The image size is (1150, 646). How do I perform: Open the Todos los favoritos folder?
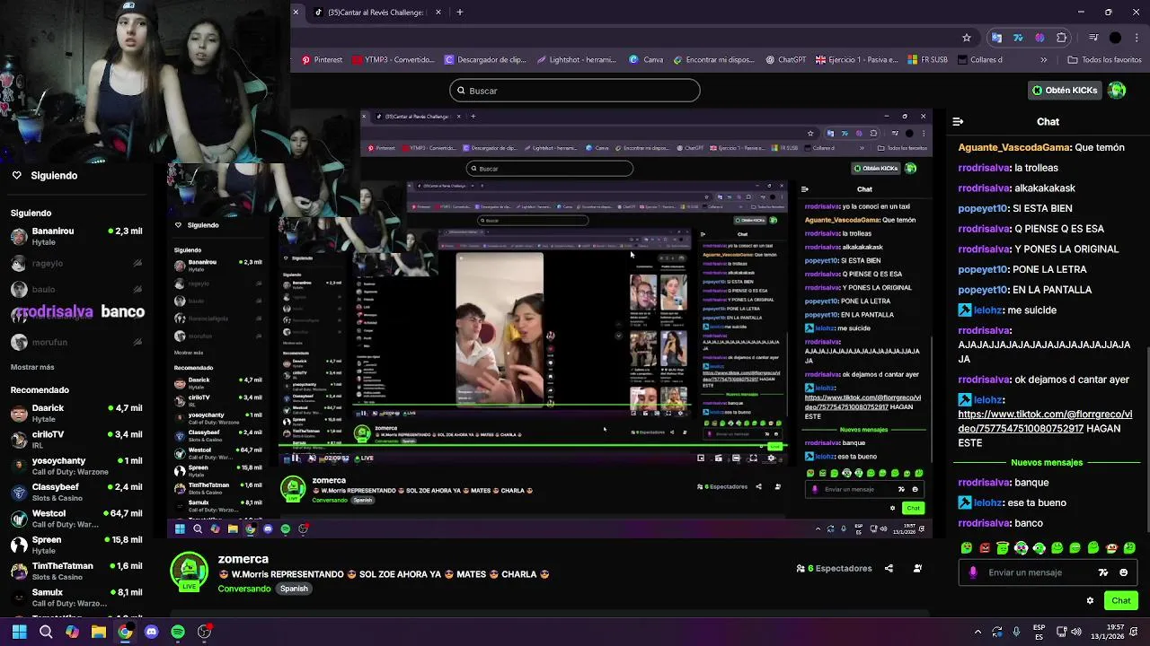coord(1104,60)
